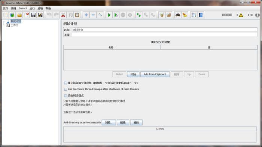This screenshot has height=147, width=262.
Task: Click the Paste clipboard icon
Action: (x=77, y=15)
